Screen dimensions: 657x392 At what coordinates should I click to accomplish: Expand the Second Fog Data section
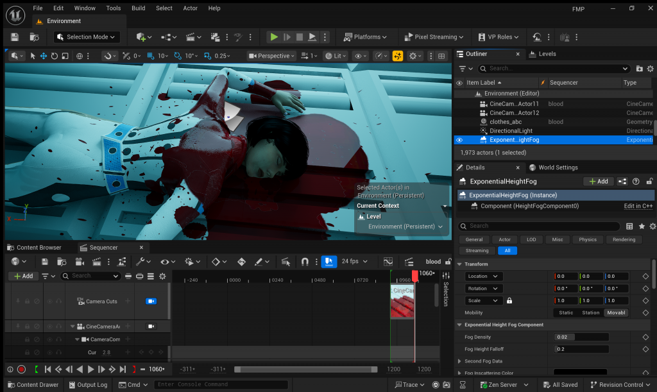pyautogui.click(x=459, y=361)
